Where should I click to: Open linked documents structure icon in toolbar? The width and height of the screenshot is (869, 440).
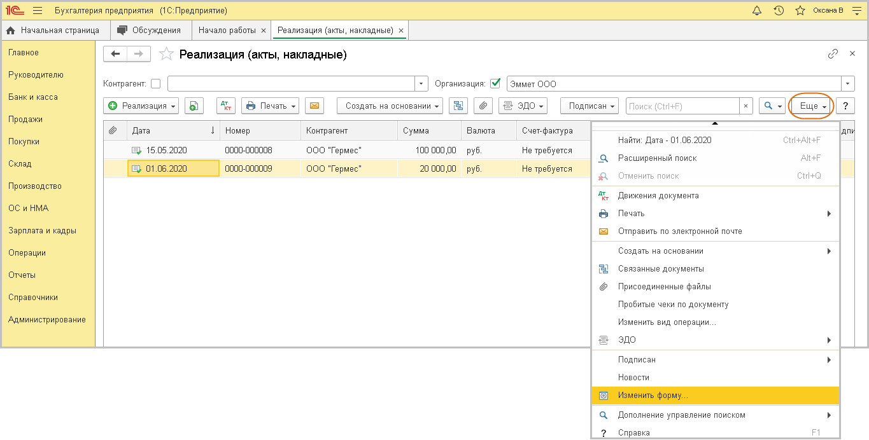click(458, 106)
